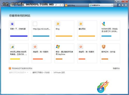Click 重新打开最后一次会话

pyautogui.click(x=41, y=72)
